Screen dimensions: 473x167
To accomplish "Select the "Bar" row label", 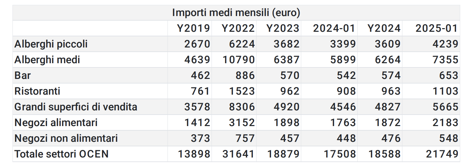I will 23,76.
